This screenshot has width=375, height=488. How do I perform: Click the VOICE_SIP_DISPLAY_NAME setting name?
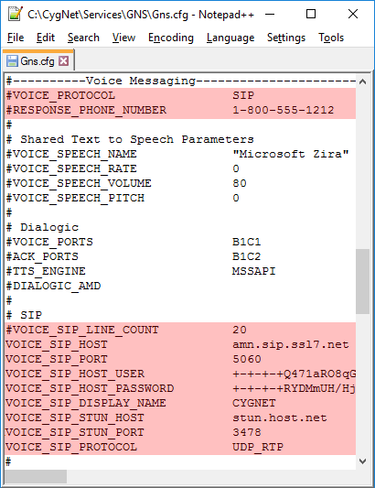coord(86,403)
